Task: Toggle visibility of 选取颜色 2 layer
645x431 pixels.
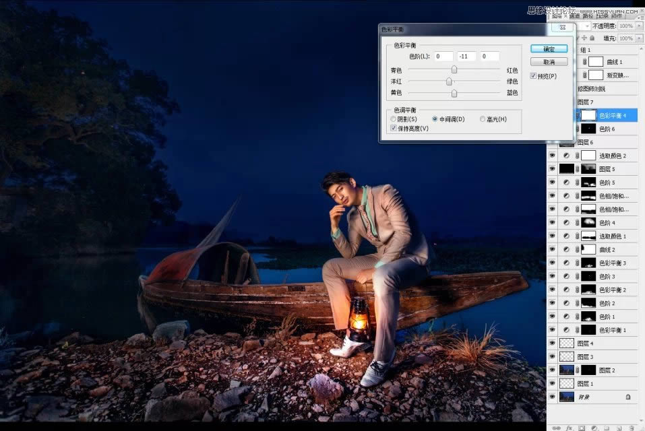Action: 552,156
